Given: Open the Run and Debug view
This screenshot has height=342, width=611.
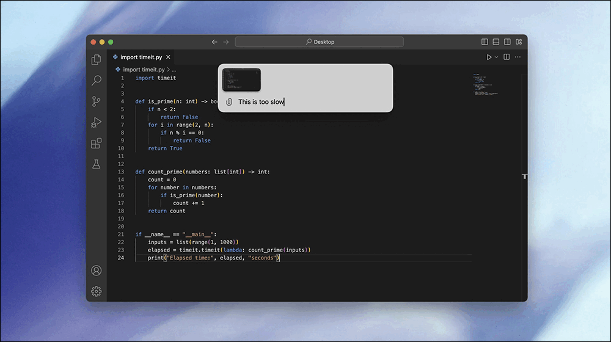Looking at the screenshot, I should click(97, 122).
